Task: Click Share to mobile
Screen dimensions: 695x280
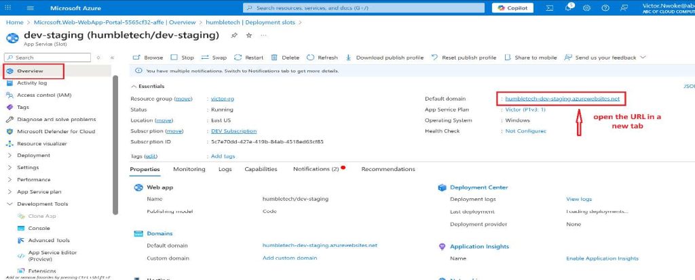Action: click(530, 57)
